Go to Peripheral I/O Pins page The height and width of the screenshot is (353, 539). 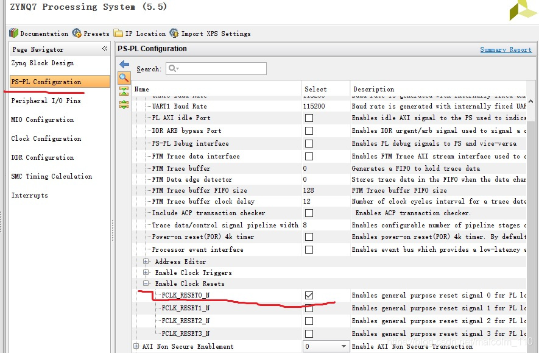click(x=46, y=101)
